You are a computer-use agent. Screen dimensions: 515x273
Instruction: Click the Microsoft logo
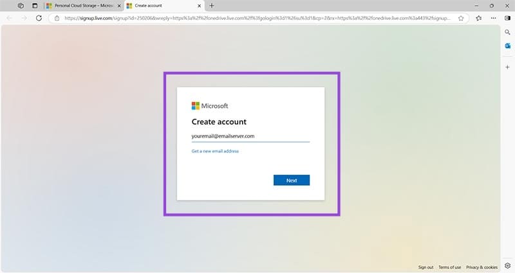[210, 106]
